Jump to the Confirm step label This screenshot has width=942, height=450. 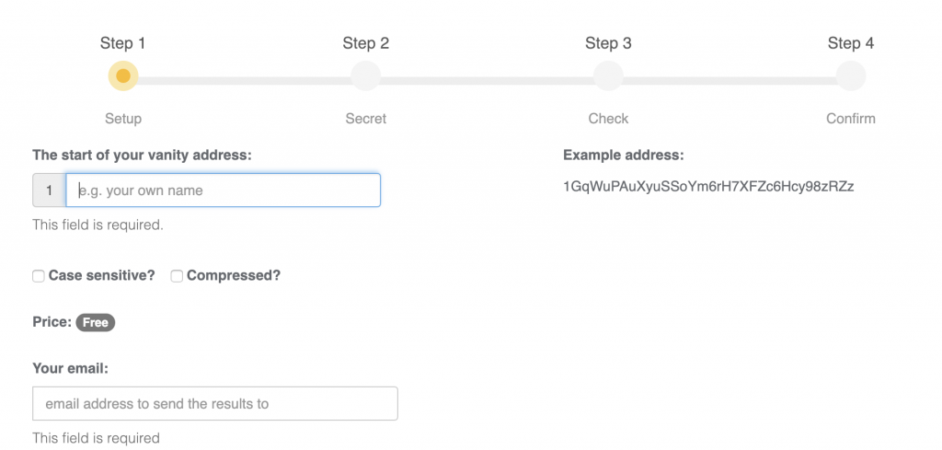coord(851,119)
